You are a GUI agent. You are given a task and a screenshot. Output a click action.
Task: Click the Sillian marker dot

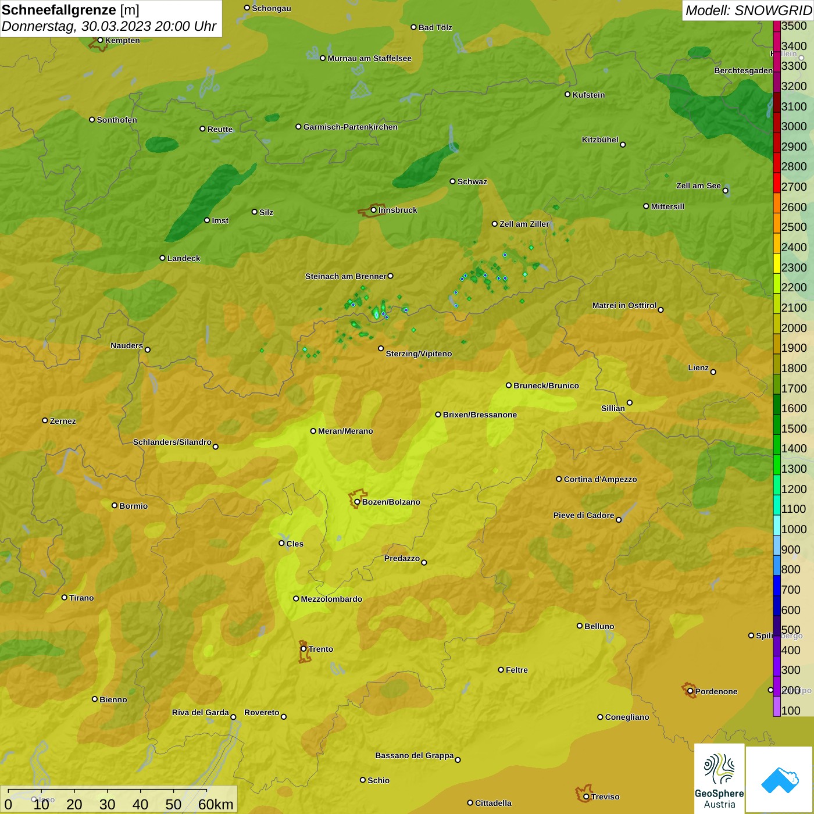tap(629, 402)
